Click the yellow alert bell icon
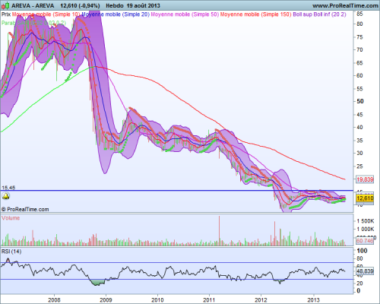Viewport: 380px width, 304px height. pyautogui.click(x=5, y=196)
